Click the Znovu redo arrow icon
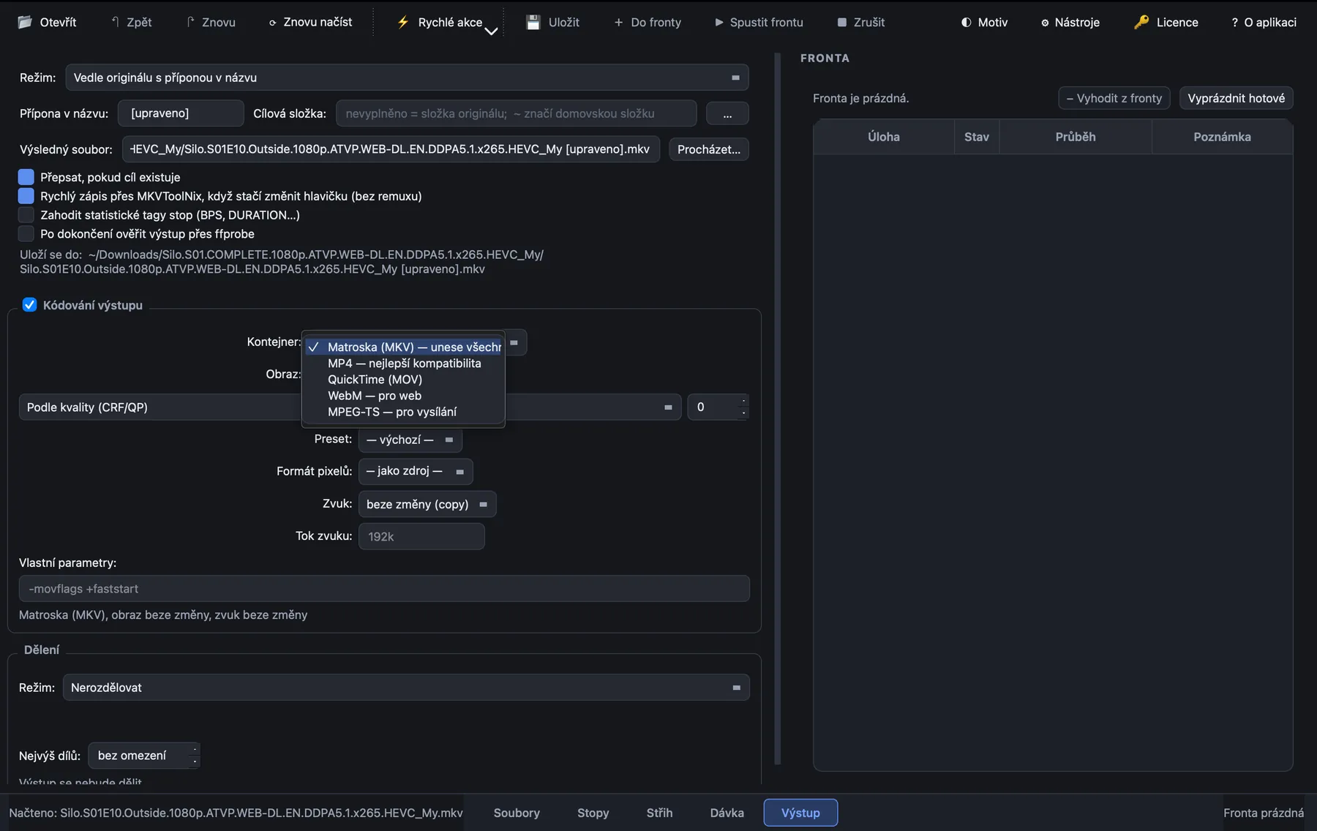 click(x=190, y=22)
